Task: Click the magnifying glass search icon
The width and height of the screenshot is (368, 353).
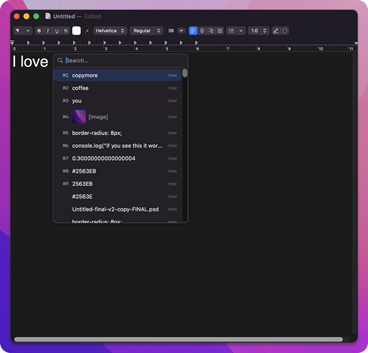Action: tap(60, 60)
